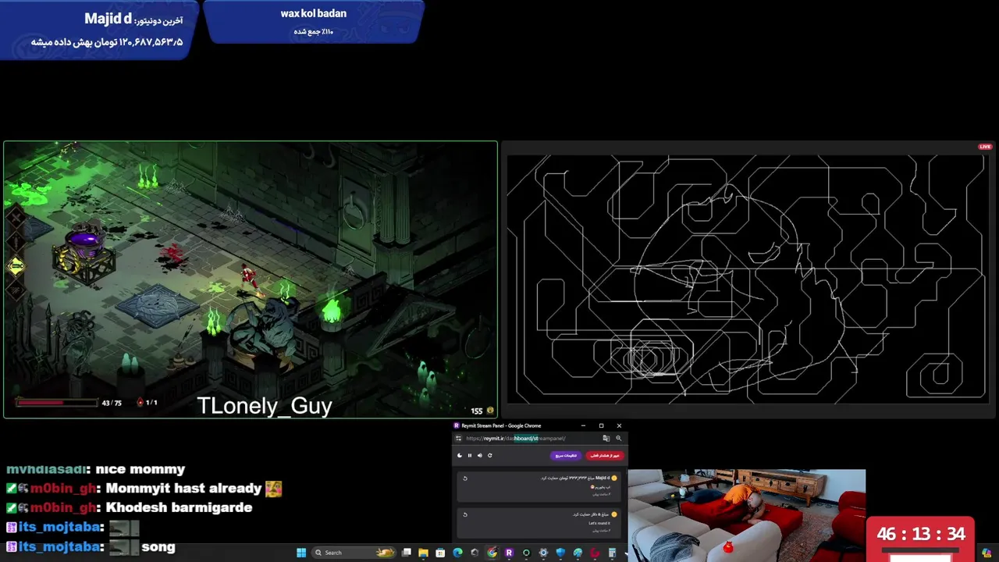Maximize the Reymit Stream Panel window

point(601,425)
